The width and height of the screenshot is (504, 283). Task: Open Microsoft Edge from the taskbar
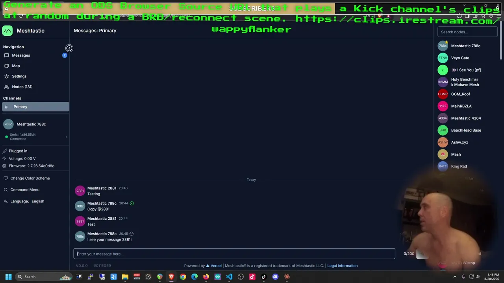[x=195, y=277]
